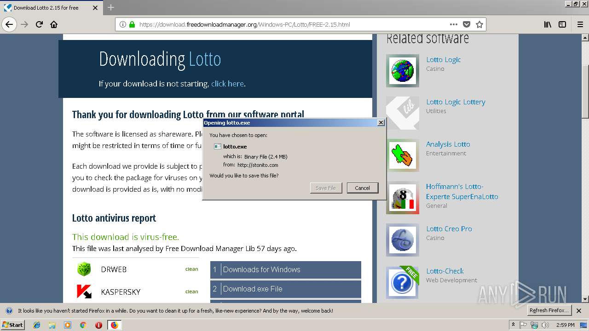589x331 pixels.
Task: Open Lotto-Check link
Action: [x=445, y=271]
